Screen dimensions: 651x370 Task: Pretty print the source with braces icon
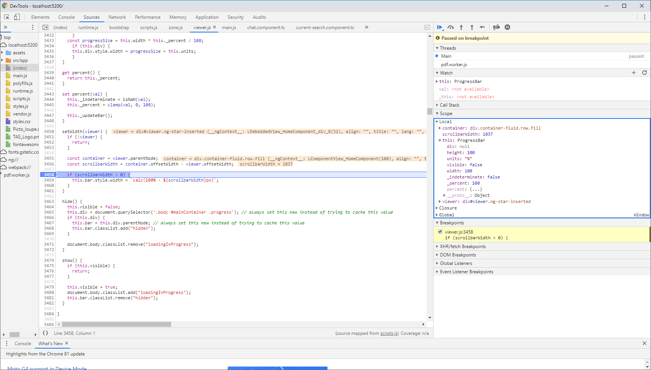[x=45, y=333]
